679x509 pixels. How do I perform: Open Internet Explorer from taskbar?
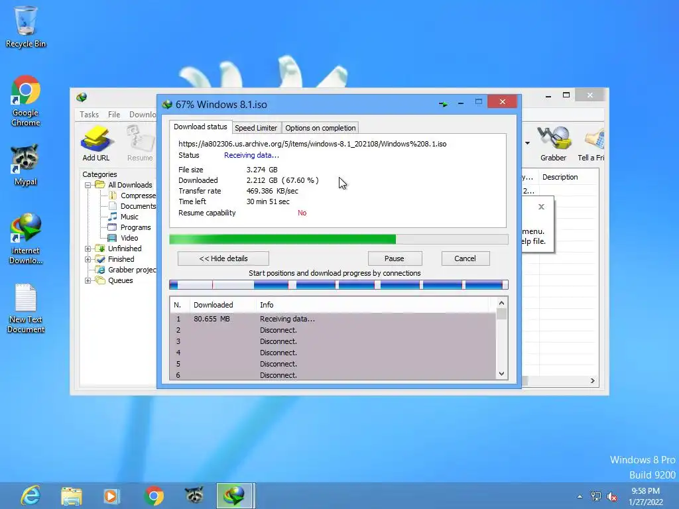[31, 496]
